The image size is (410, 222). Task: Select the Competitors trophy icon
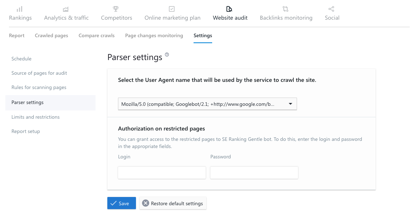point(116,9)
